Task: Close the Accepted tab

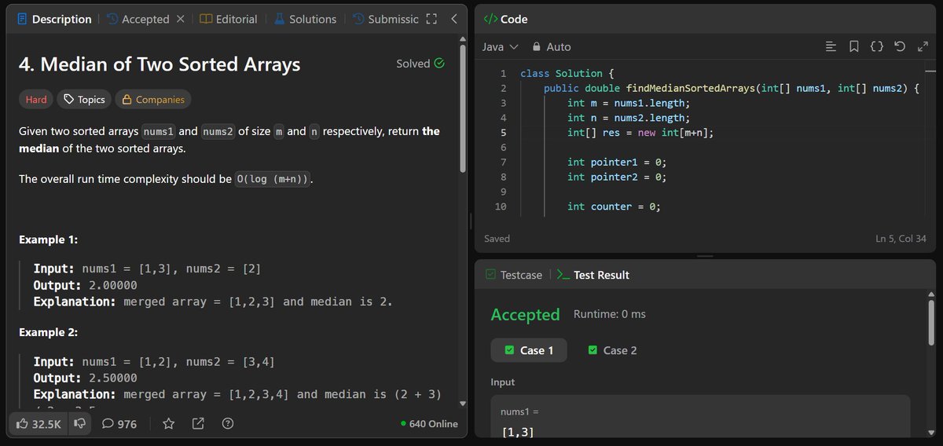Action: (180, 19)
